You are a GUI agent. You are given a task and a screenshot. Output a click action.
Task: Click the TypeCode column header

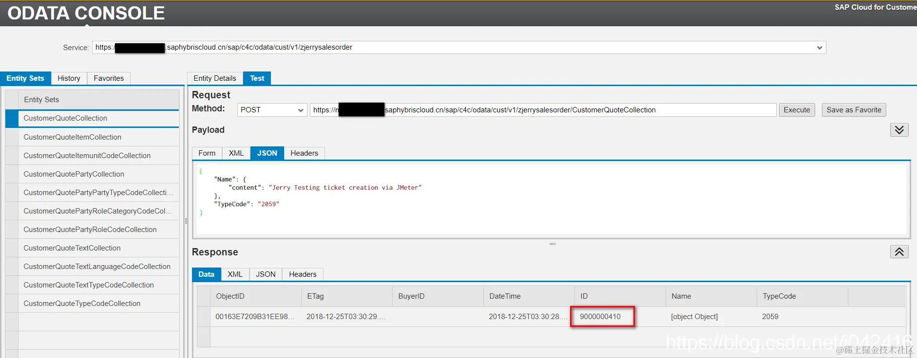[802, 296]
